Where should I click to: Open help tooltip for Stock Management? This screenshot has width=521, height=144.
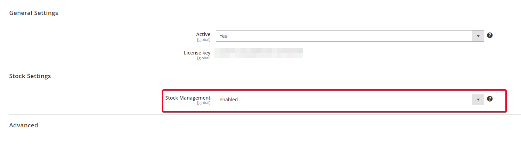[490, 99]
